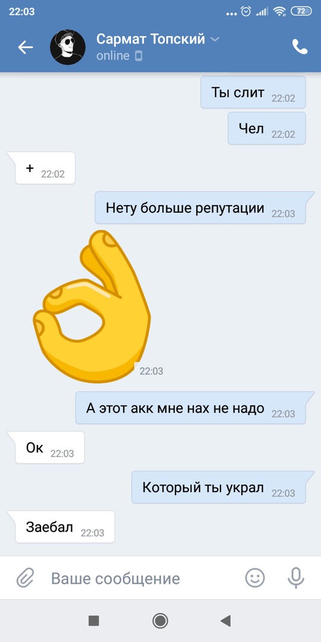Screen dimensions: 321x642
Task: Start a voice call with phone icon
Action: pyautogui.click(x=299, y=47)
